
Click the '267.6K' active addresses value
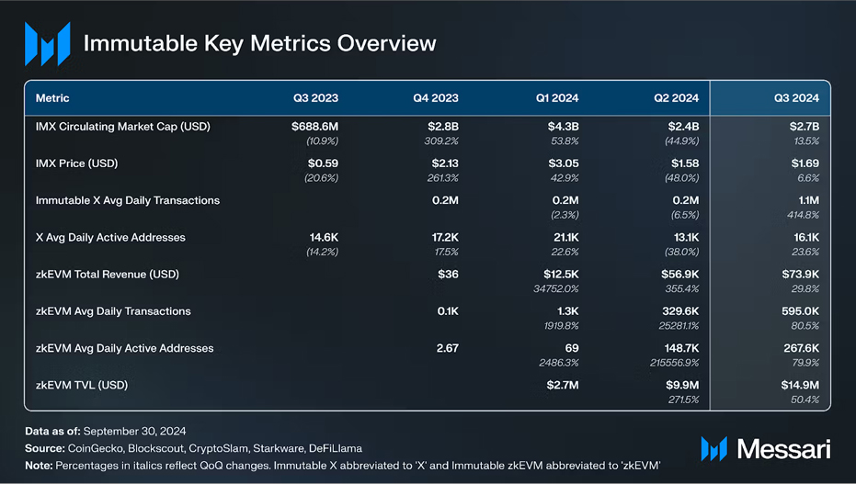point(802,348)
